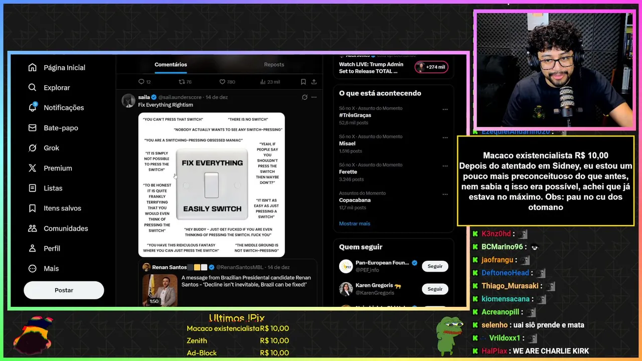This screenshot has height=361, width=642.
Task: Like the post with 780 likes
Action: [x=223, y=82]
